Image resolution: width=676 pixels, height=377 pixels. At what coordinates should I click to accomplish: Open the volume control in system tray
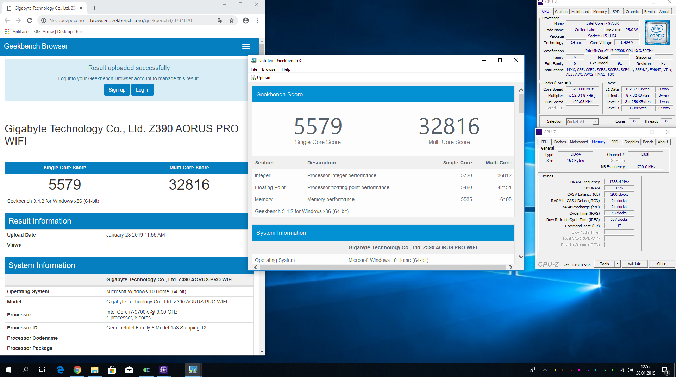(x=630, y=370)
